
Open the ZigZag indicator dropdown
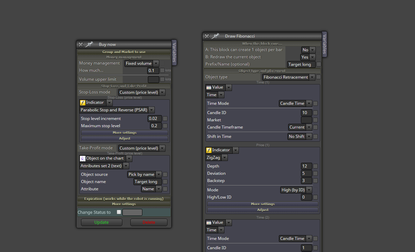[217, 158]
